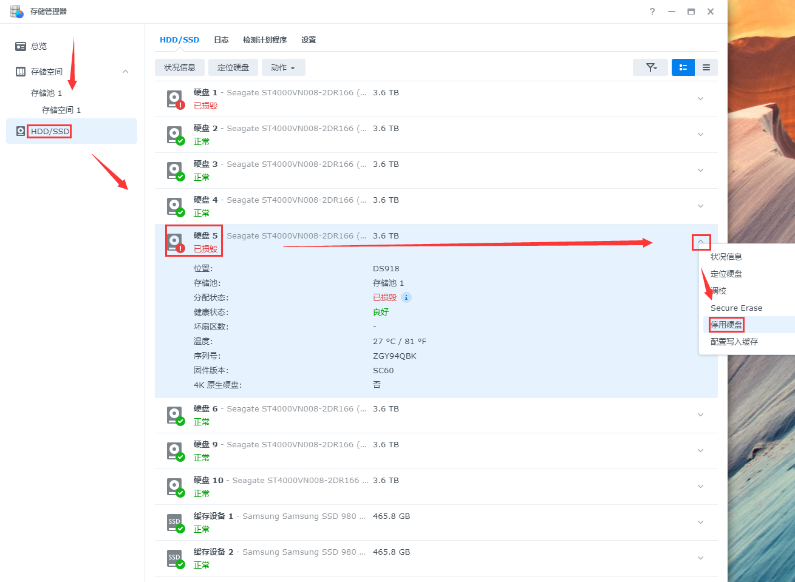Viewport: 795px width, 582px height.
Task: Select 存储池 1 in the sidebar tree
Action: tap(47, 93)
